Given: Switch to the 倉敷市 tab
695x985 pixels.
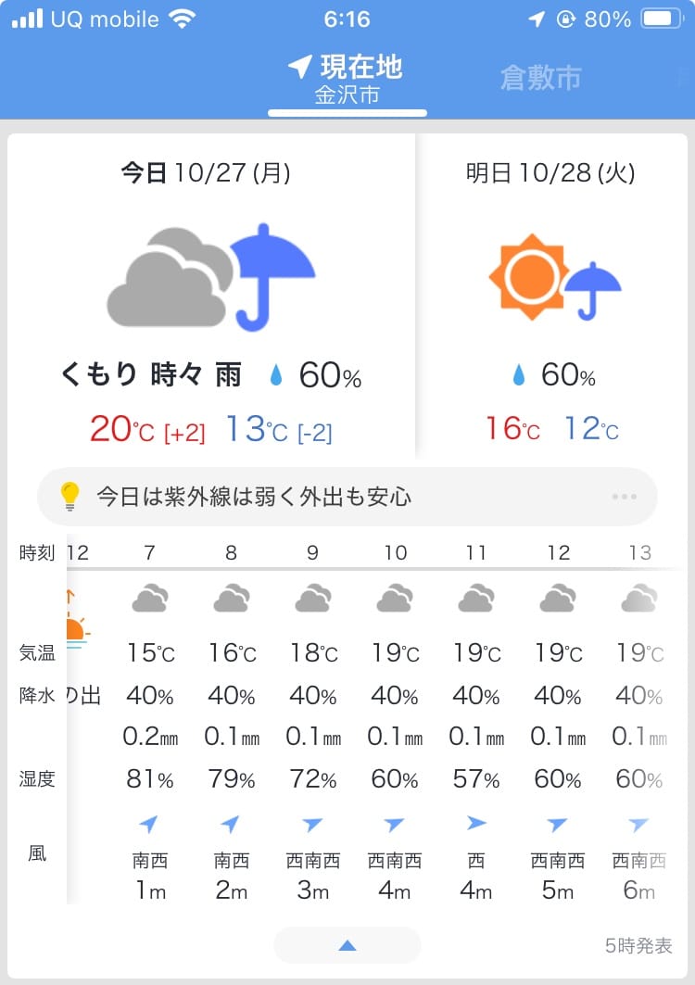Looking at the screenshot, I should pos(540,78).
